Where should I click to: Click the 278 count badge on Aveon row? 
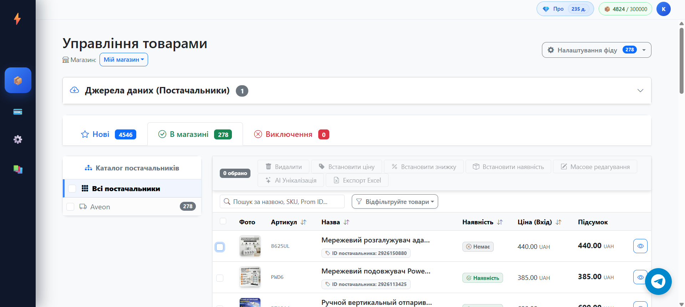pyautogui.click(x=188, y=206)
